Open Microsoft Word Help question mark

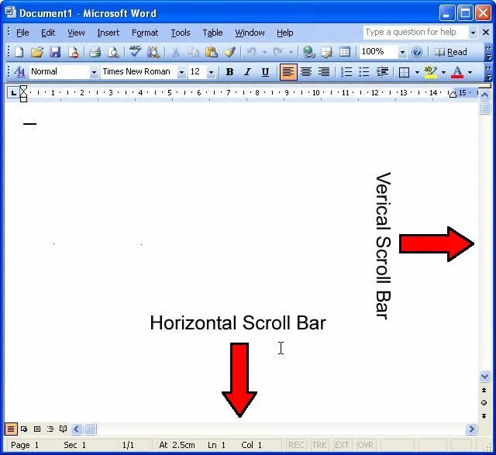(x=417, y=52)
